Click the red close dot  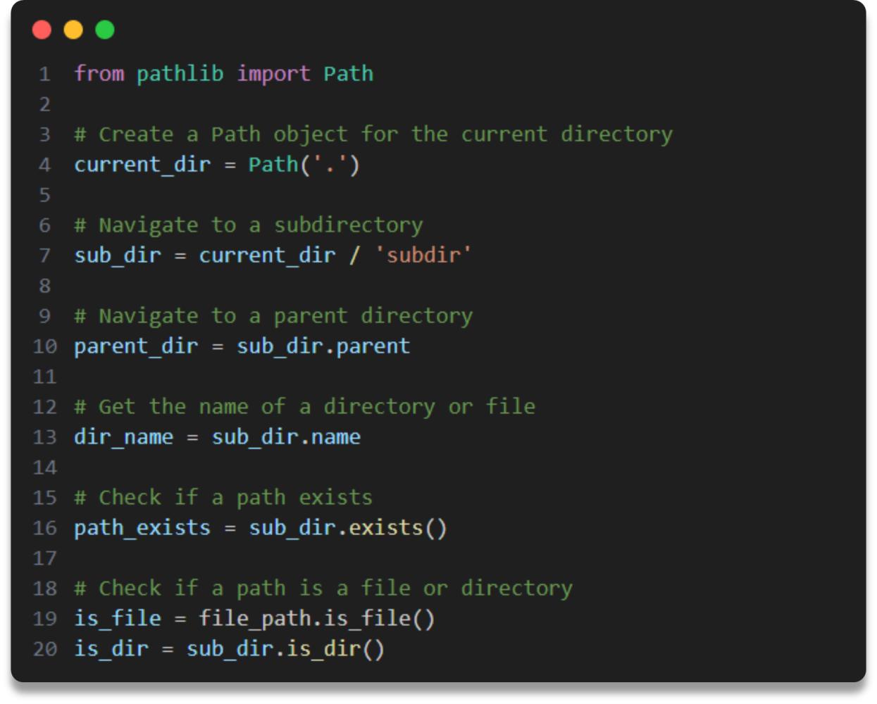(x=42, y=30)
